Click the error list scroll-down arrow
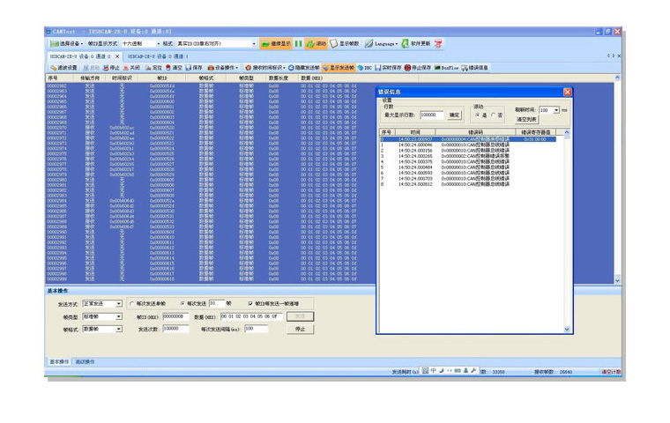Viewport: 670px width, 423px height. click(567, 329)
